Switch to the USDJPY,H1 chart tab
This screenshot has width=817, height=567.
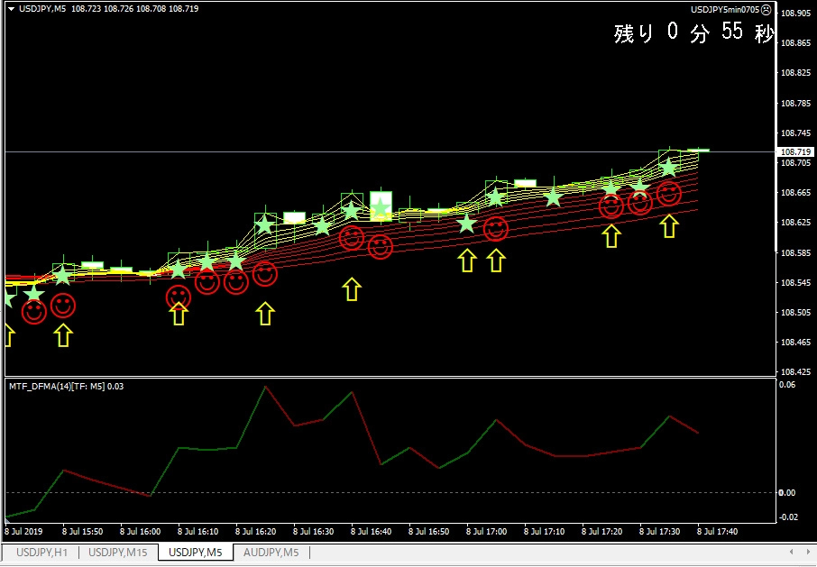tap(41, 553)
